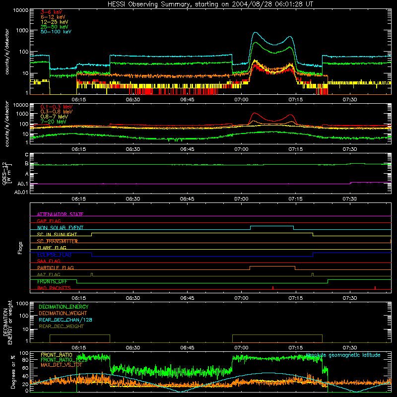This screenshot has height=397, width=397.
Task: Click the GOES-12 axis label
Action: click(x=6, y=173)
